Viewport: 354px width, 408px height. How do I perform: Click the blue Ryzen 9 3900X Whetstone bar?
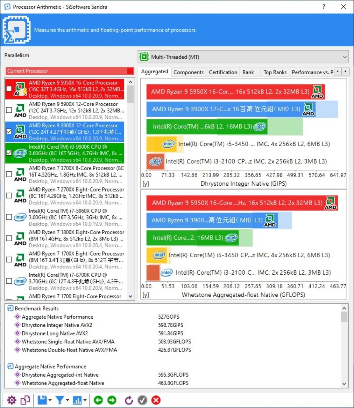pos(212,220)
